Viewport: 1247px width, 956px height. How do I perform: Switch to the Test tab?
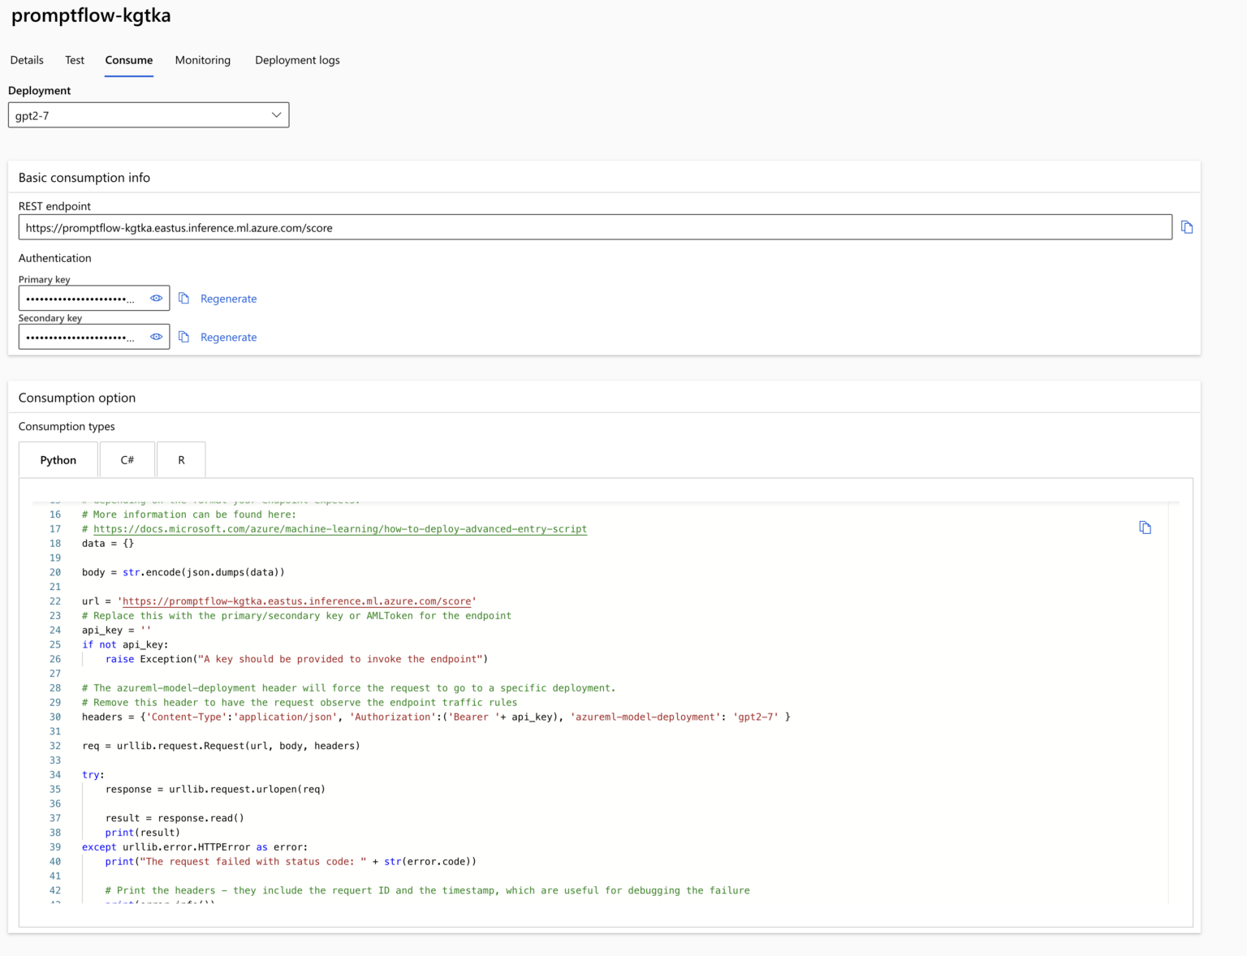[x=74, y=60]
